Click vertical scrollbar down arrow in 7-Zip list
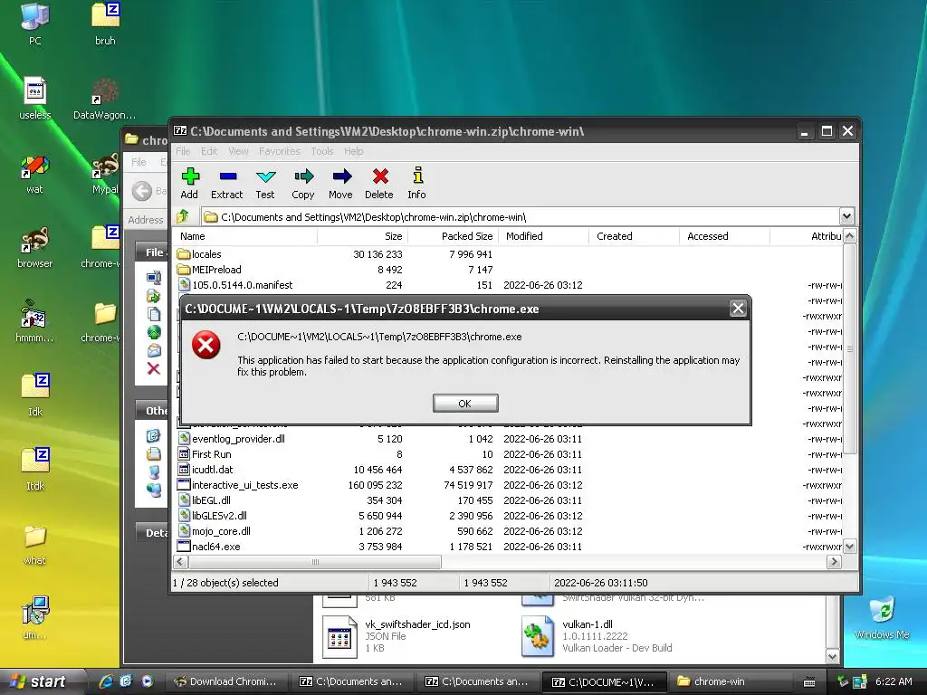The width and height of the screenshot is (927, 695). coord(849,547)
